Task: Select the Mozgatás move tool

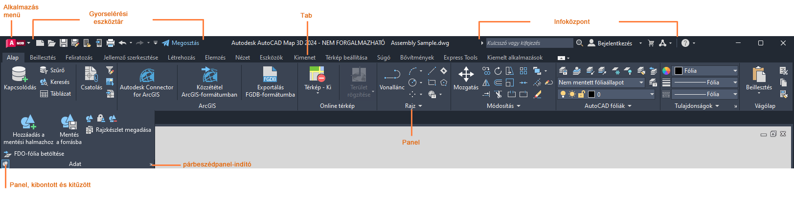Action: (466, 75)
